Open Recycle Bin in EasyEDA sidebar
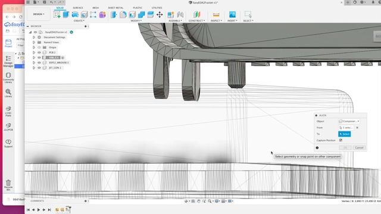 point(8,185)
